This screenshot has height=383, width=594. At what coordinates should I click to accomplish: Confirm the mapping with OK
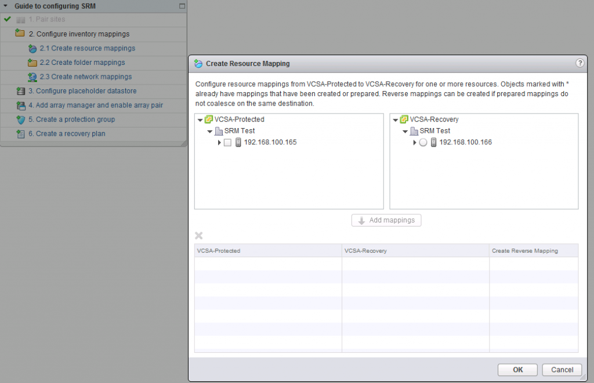point(517,370)
